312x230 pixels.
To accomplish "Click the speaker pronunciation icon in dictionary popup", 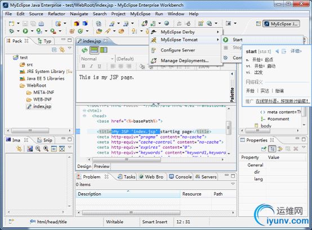I will coord(277,51).
